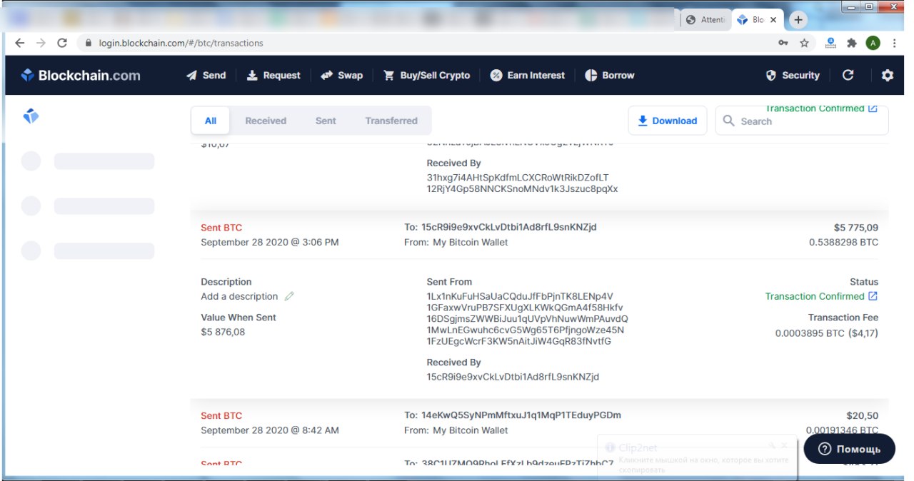Screen dimensions: 914x481
Task: Open Earn Interest in navigation bar
Action: point(527,76)
